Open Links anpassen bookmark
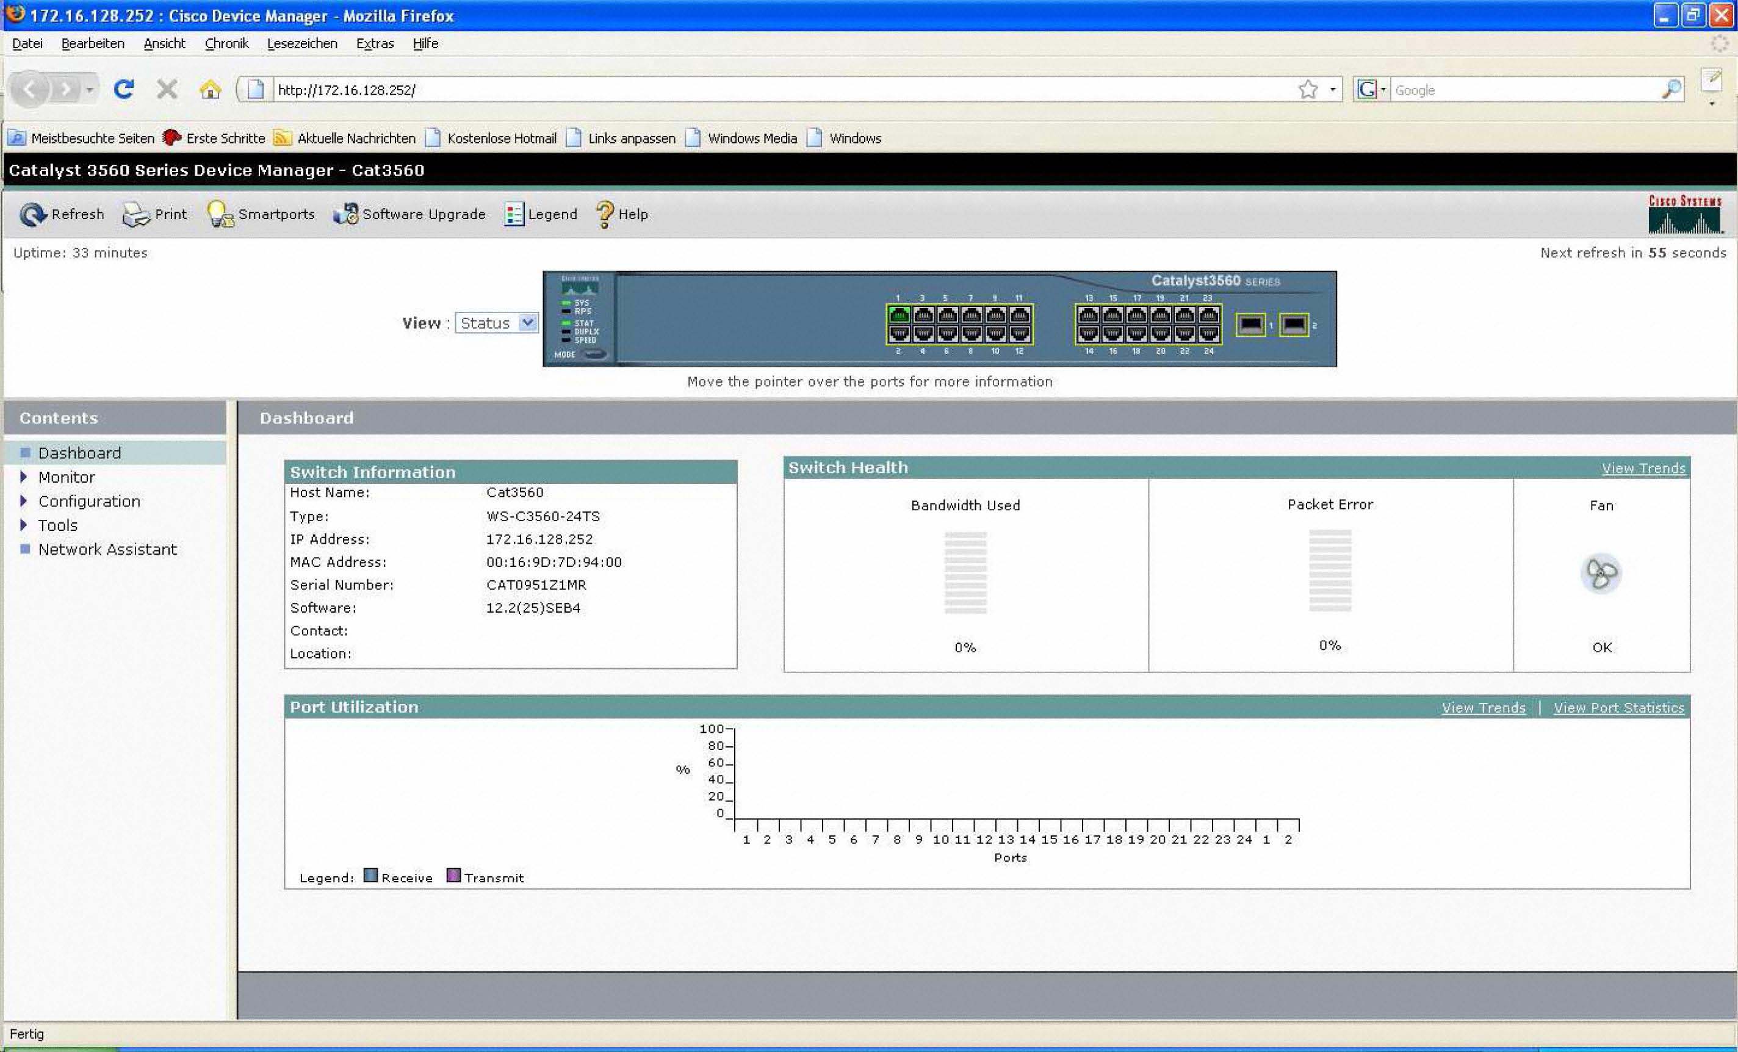This screenshot has width=1738, height=1052. pos(621,138)
